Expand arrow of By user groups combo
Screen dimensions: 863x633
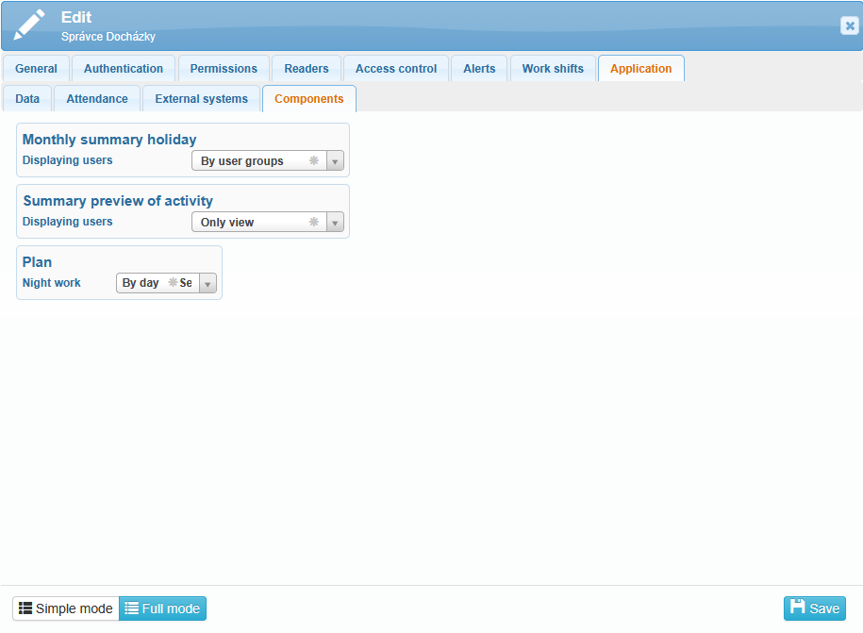tap(335, 161)
